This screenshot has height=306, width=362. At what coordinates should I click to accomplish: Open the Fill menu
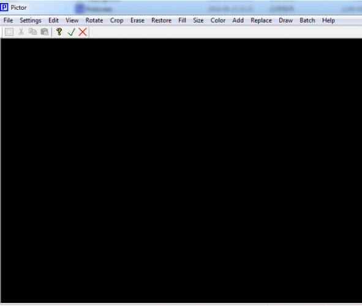click(182, 20)
